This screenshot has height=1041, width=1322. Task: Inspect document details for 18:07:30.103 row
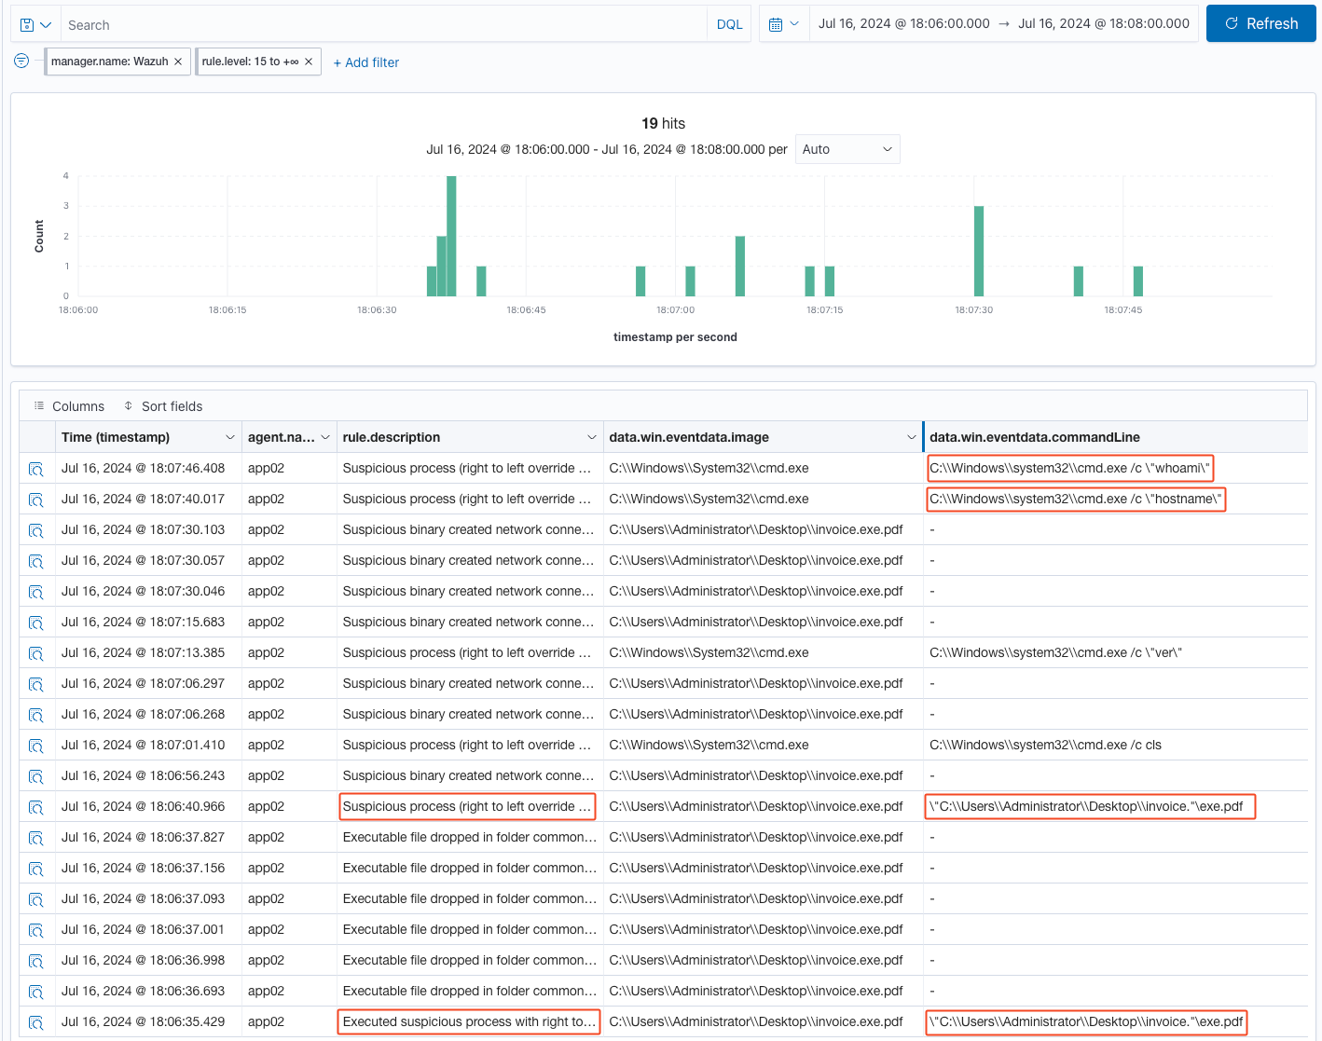pos(36,530)
